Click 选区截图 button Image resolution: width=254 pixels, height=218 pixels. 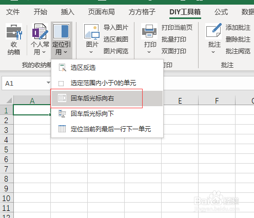coord(116,39)
